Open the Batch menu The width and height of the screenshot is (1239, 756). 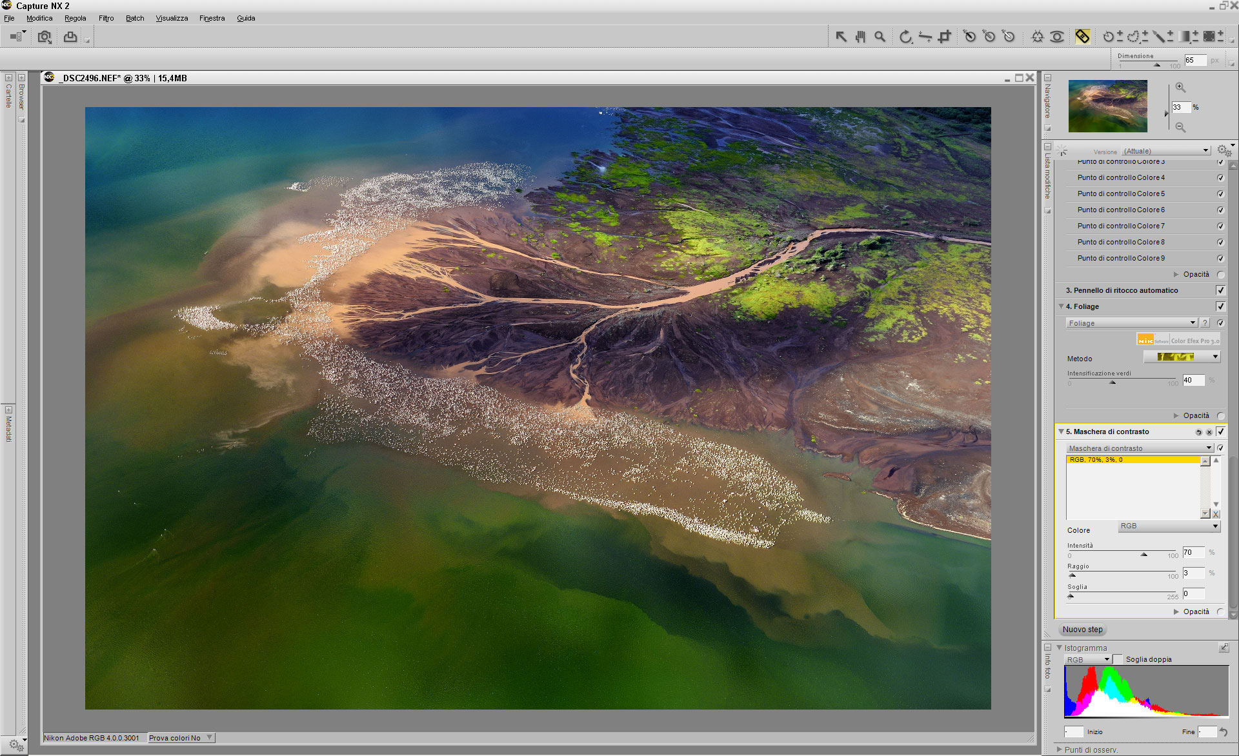coord(135,18)
